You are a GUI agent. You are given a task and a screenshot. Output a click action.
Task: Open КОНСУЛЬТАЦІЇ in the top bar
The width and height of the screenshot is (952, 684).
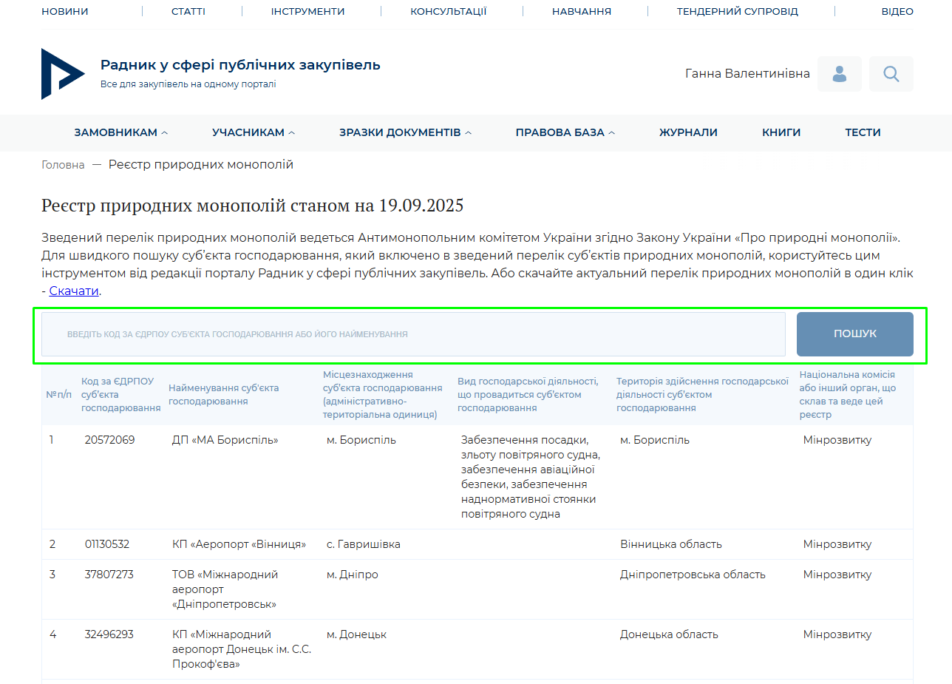pyautogui.click(x=448, y=11)
